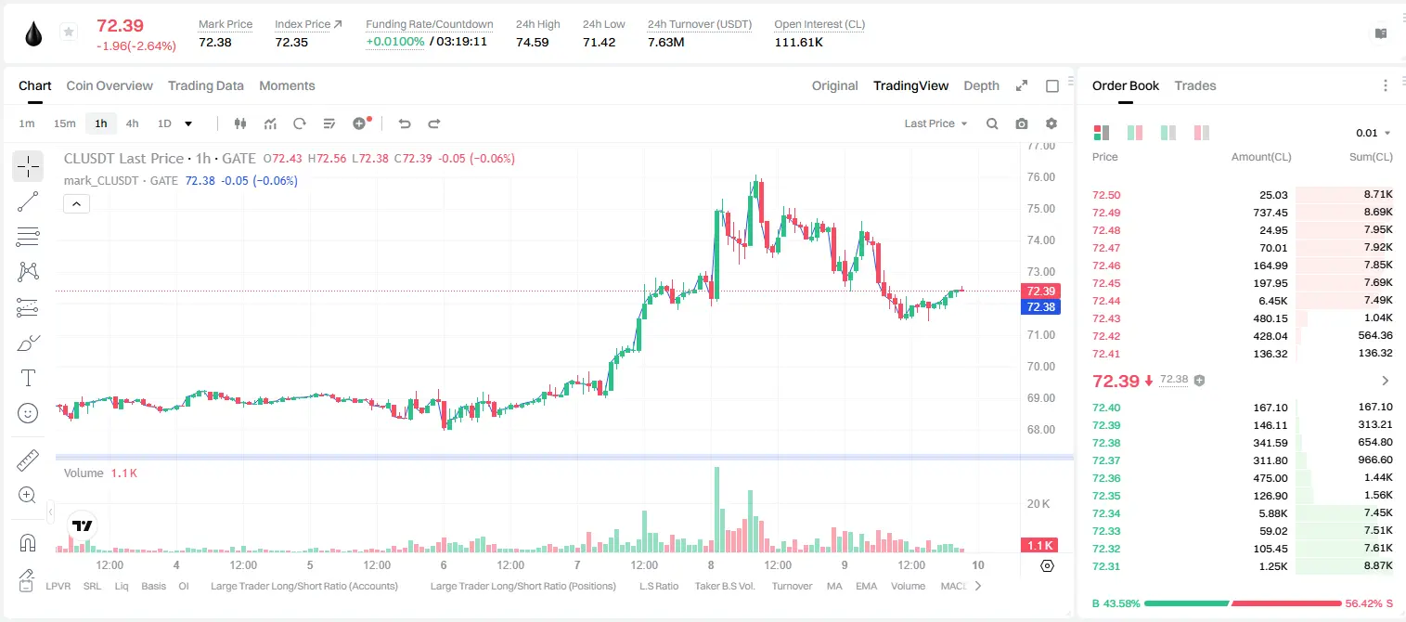Add CL contract to favorites star
Image resolution: width=1406 pixels, height=622 pixels.
(x=69, y=32)
